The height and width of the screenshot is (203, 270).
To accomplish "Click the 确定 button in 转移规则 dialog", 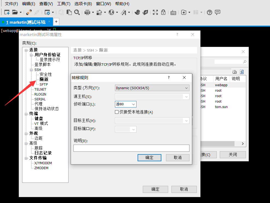I will pyautogui.click(x=149, y=157).
